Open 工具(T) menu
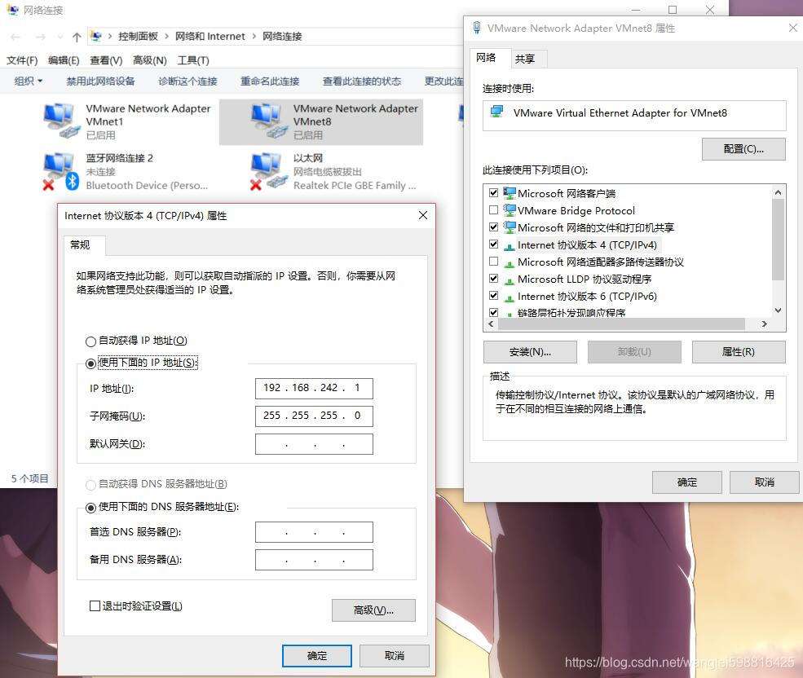803x678 pixels. [193, 60]
